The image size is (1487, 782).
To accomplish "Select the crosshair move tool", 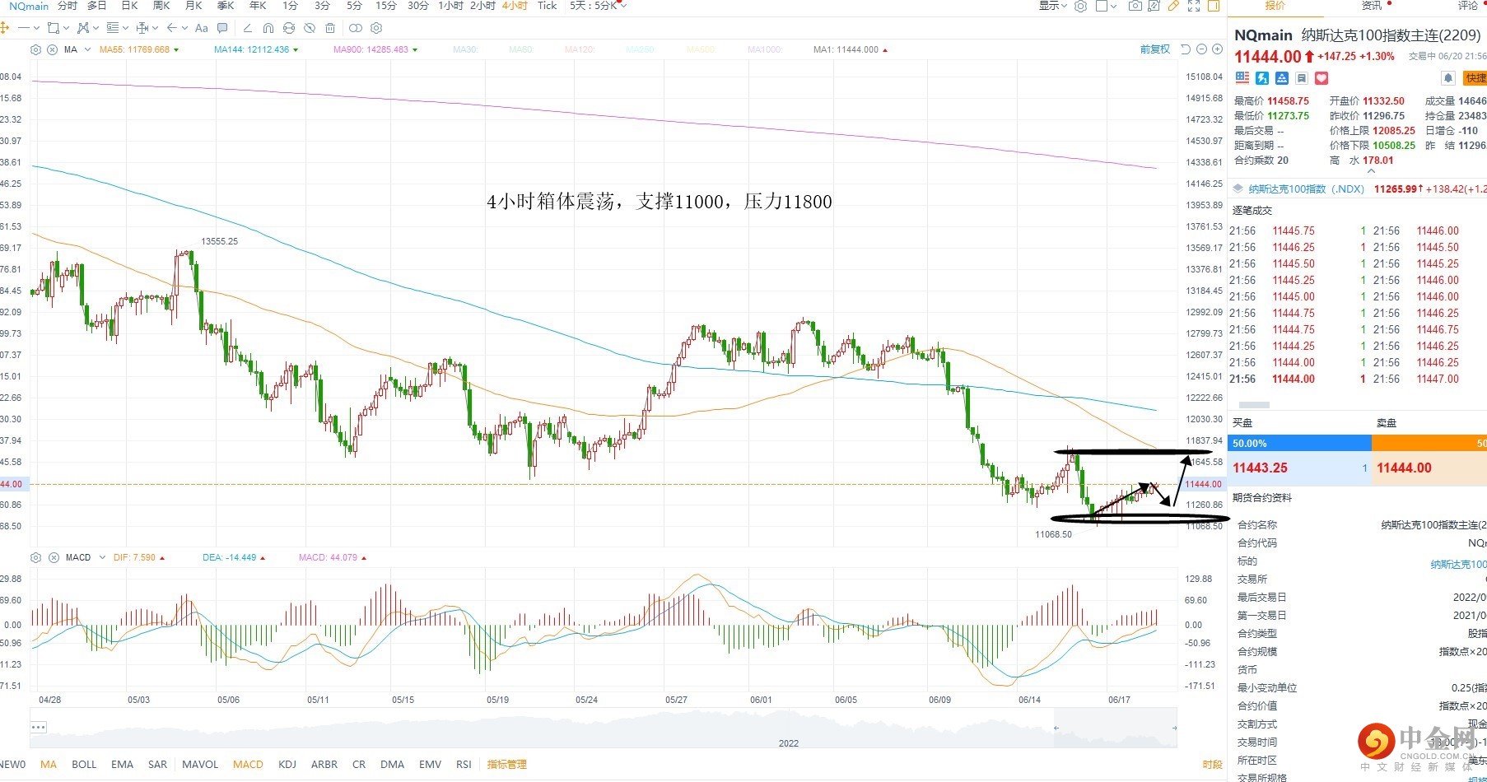I will 4,28.
